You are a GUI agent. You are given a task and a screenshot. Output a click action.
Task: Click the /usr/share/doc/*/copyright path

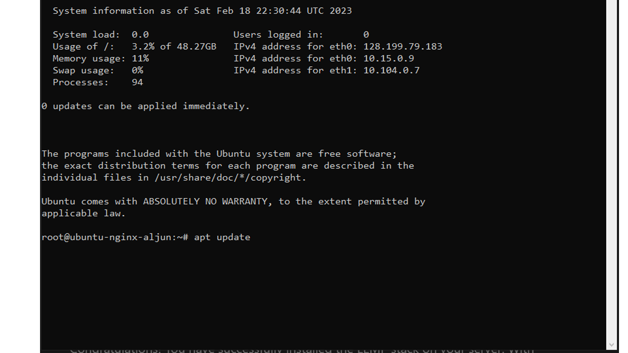click(230, 178)
